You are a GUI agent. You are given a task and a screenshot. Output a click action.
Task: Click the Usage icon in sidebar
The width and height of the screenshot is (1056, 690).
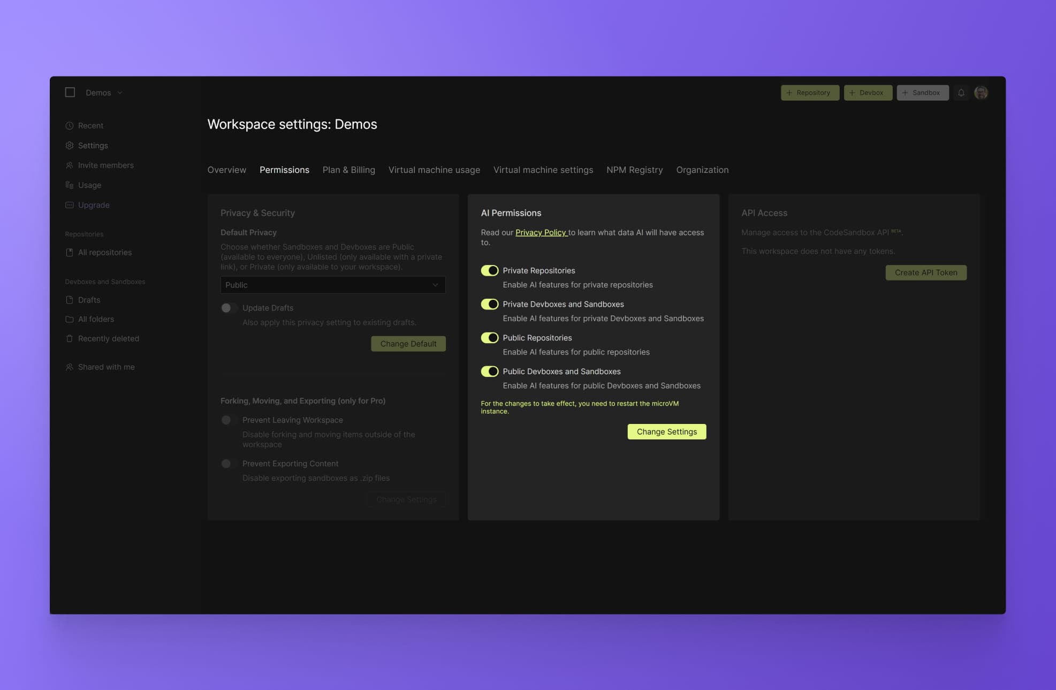[70, 185]
